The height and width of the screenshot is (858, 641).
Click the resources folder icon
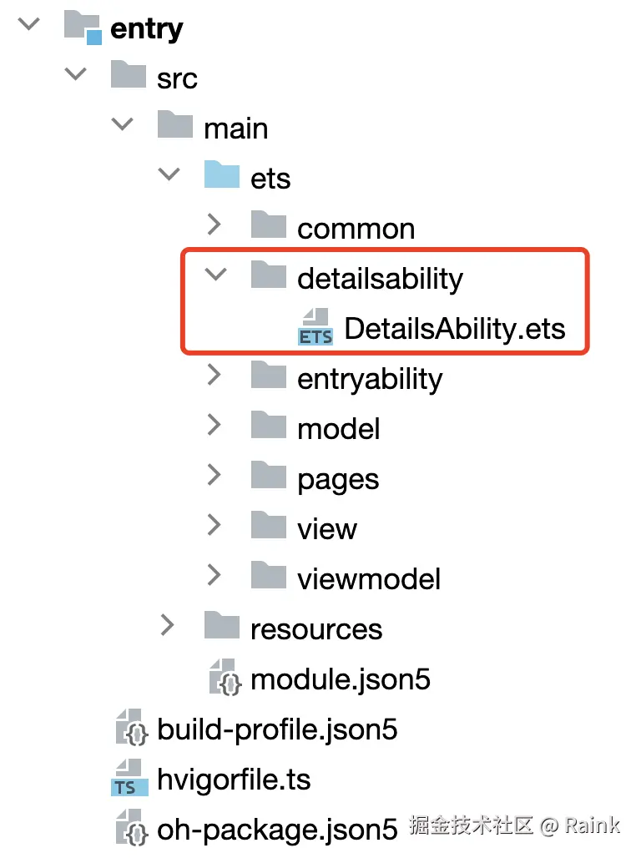pos(222,627)
